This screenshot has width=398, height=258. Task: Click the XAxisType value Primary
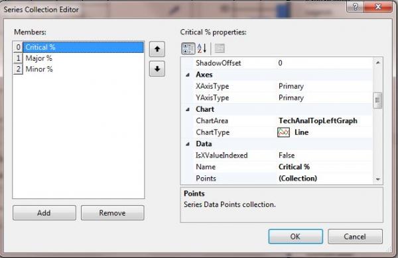tap(291, 86)
